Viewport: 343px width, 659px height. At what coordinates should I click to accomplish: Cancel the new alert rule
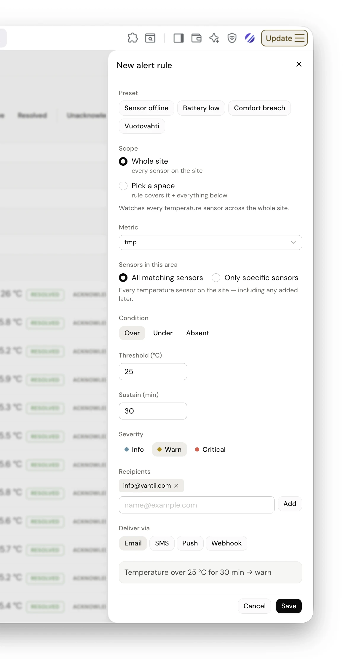coord(254,606)
